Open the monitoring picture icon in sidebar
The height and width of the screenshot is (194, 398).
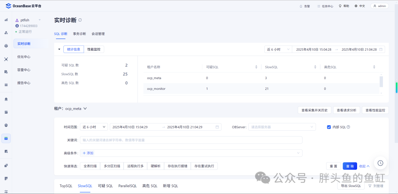tap(6, 112)
